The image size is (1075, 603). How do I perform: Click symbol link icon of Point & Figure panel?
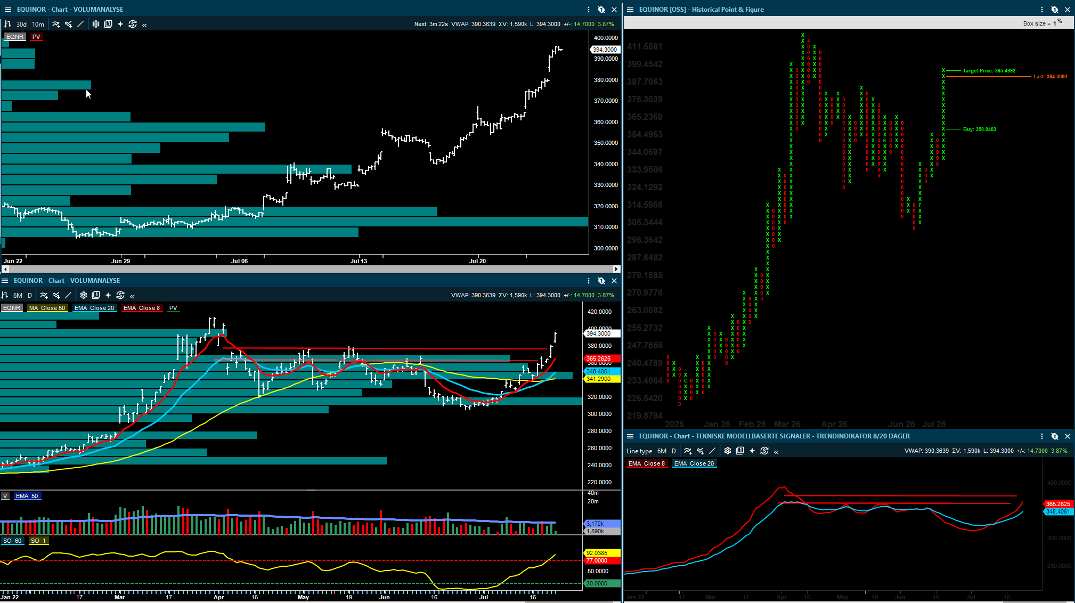[x=1055, y=10]
